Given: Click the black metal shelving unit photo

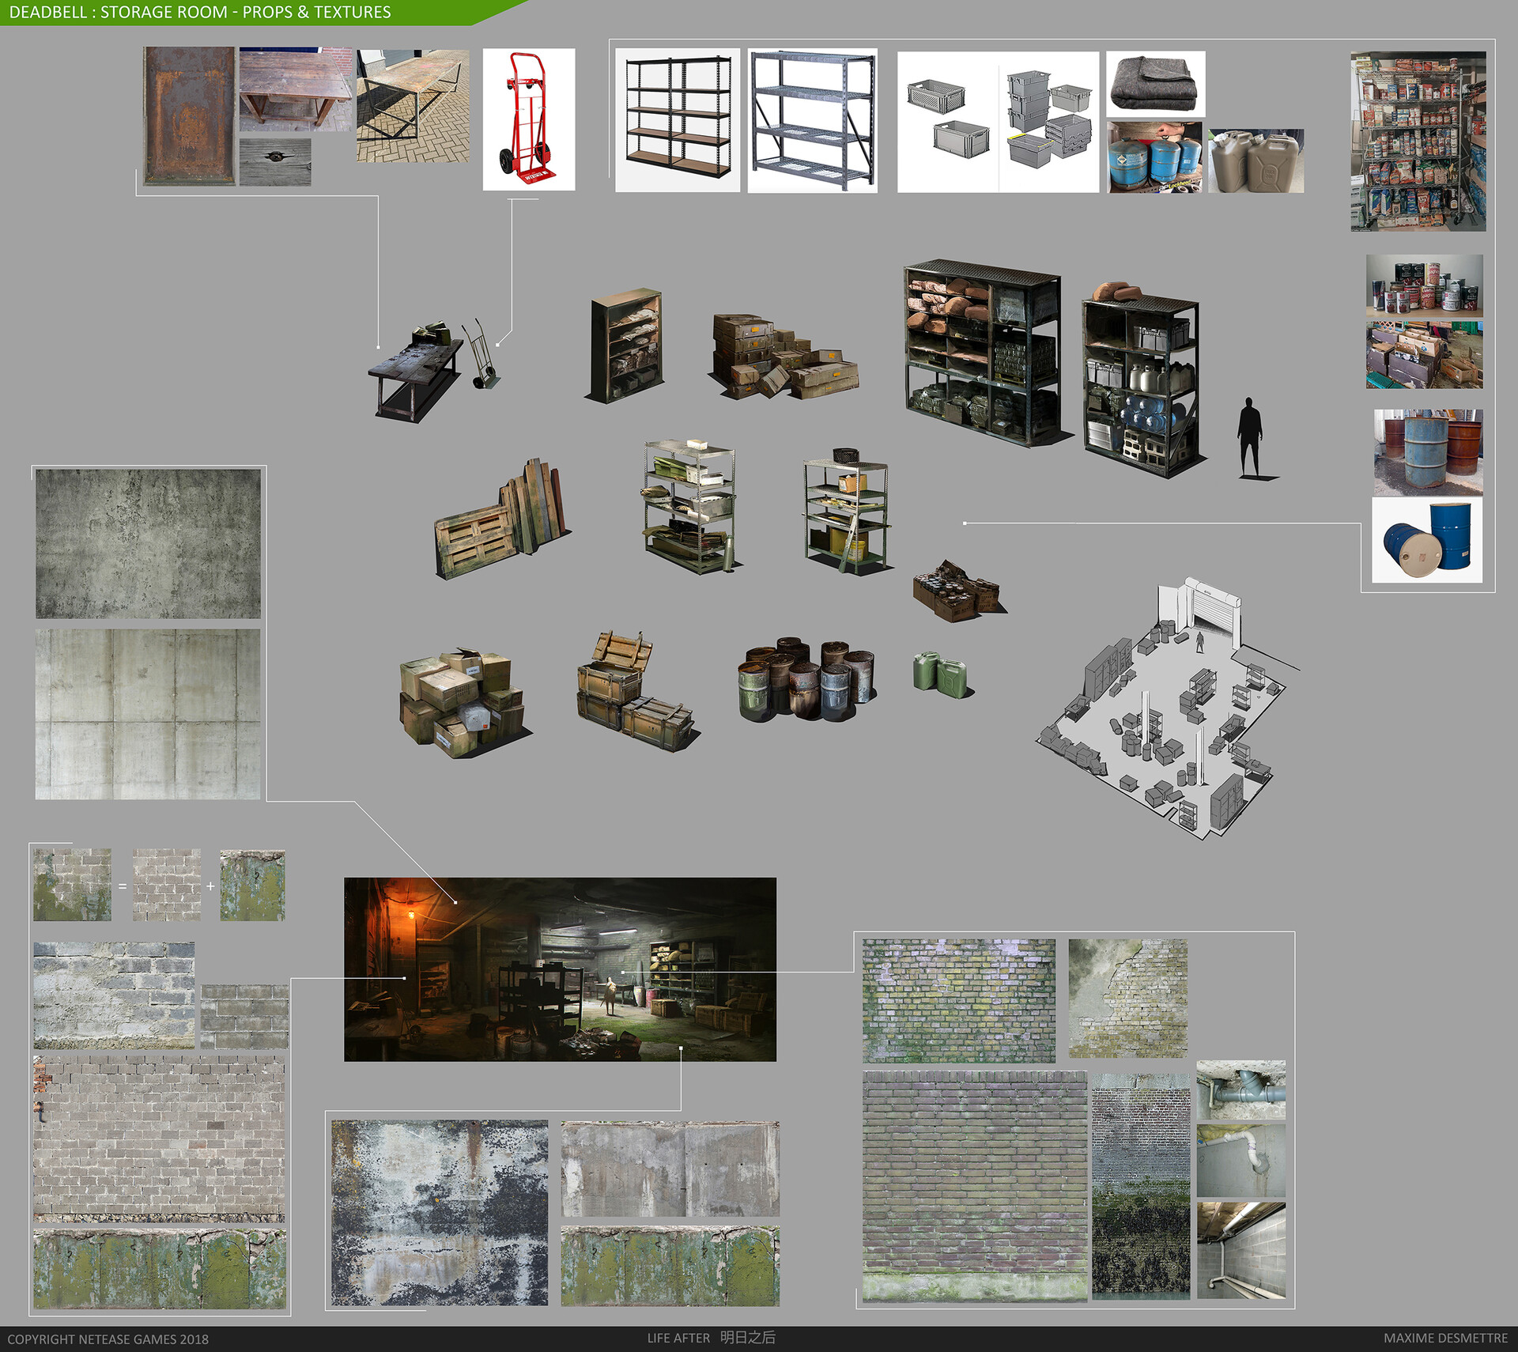Looking at the screenshot, I should pos(678,119).
